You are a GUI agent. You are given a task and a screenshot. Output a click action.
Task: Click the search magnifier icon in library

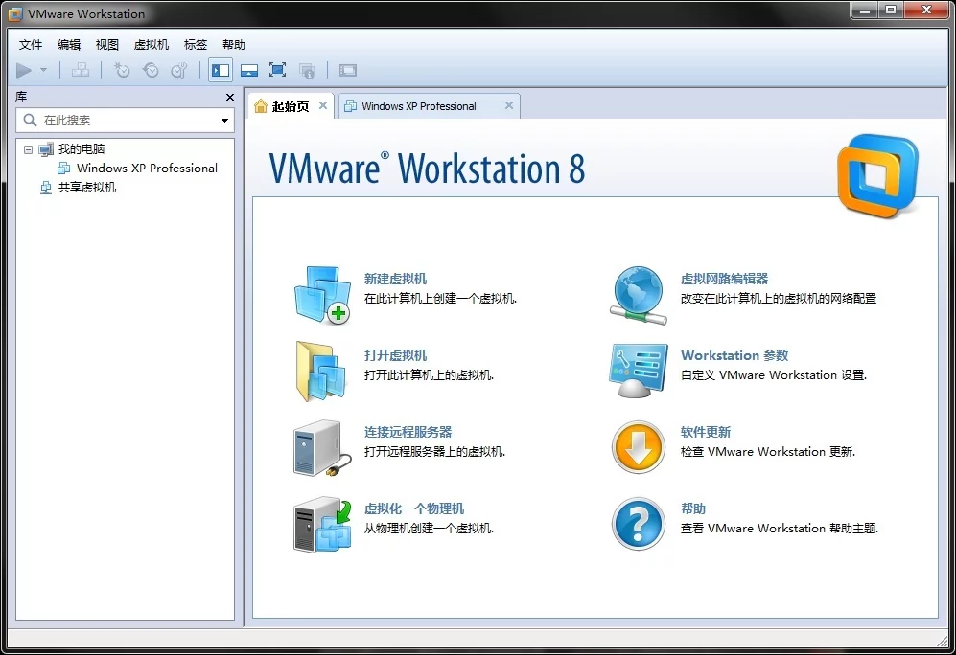click(x=30, y=120)
